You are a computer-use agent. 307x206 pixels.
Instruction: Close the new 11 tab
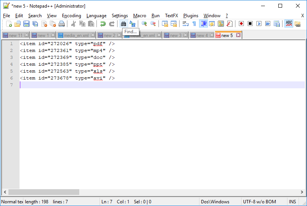(x=27, y=35)
